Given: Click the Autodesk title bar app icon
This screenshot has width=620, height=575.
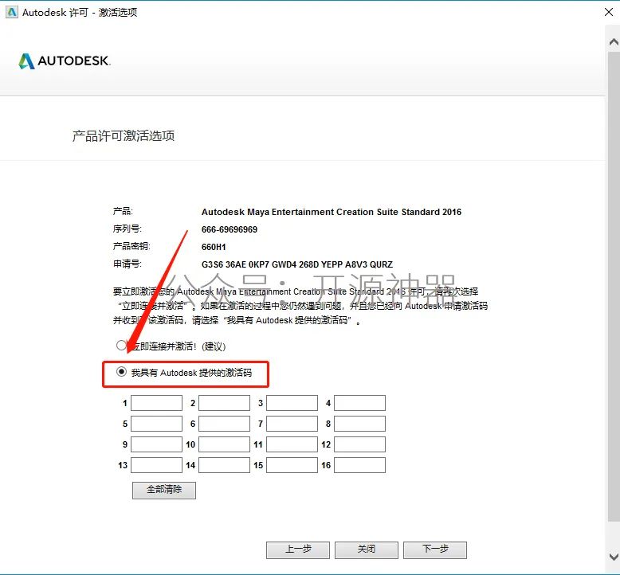Looking at the screenshot, I should pos(12,12).
